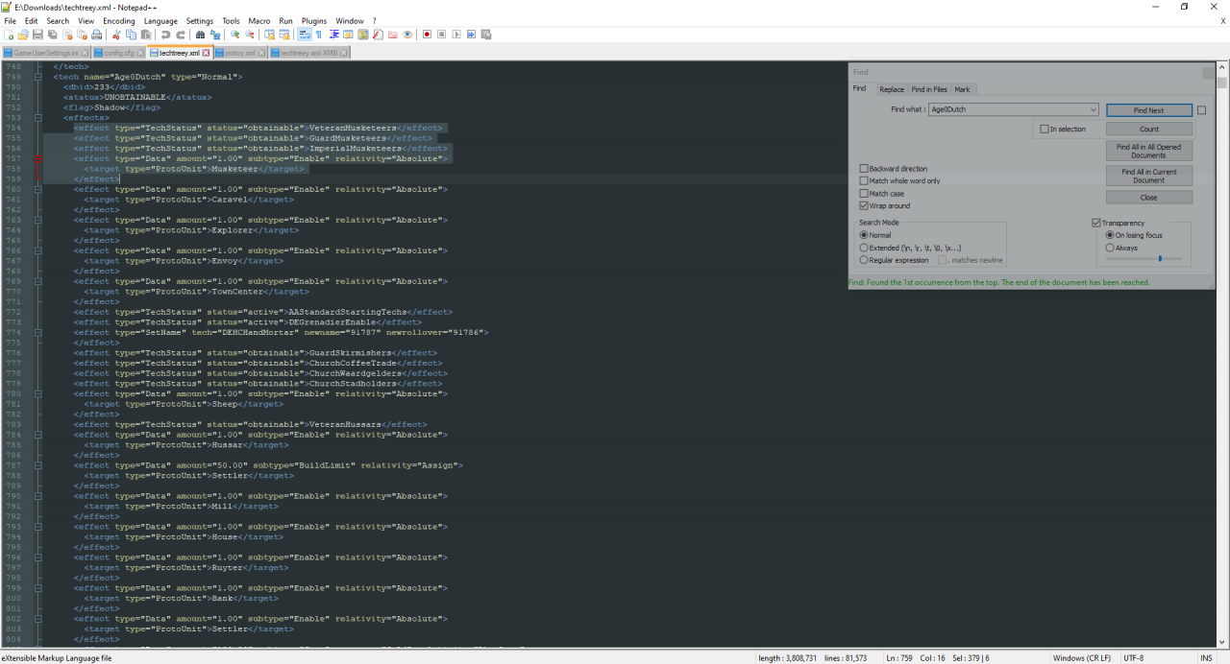
Task: Adjust the transparency slider handle
Action: click(1160, 258)
